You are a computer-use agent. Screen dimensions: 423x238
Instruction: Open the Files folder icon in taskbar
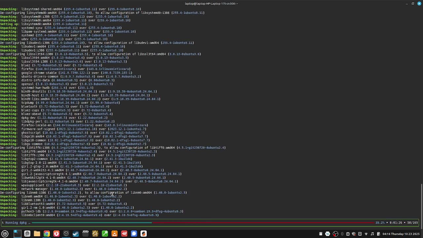[37, 234]
